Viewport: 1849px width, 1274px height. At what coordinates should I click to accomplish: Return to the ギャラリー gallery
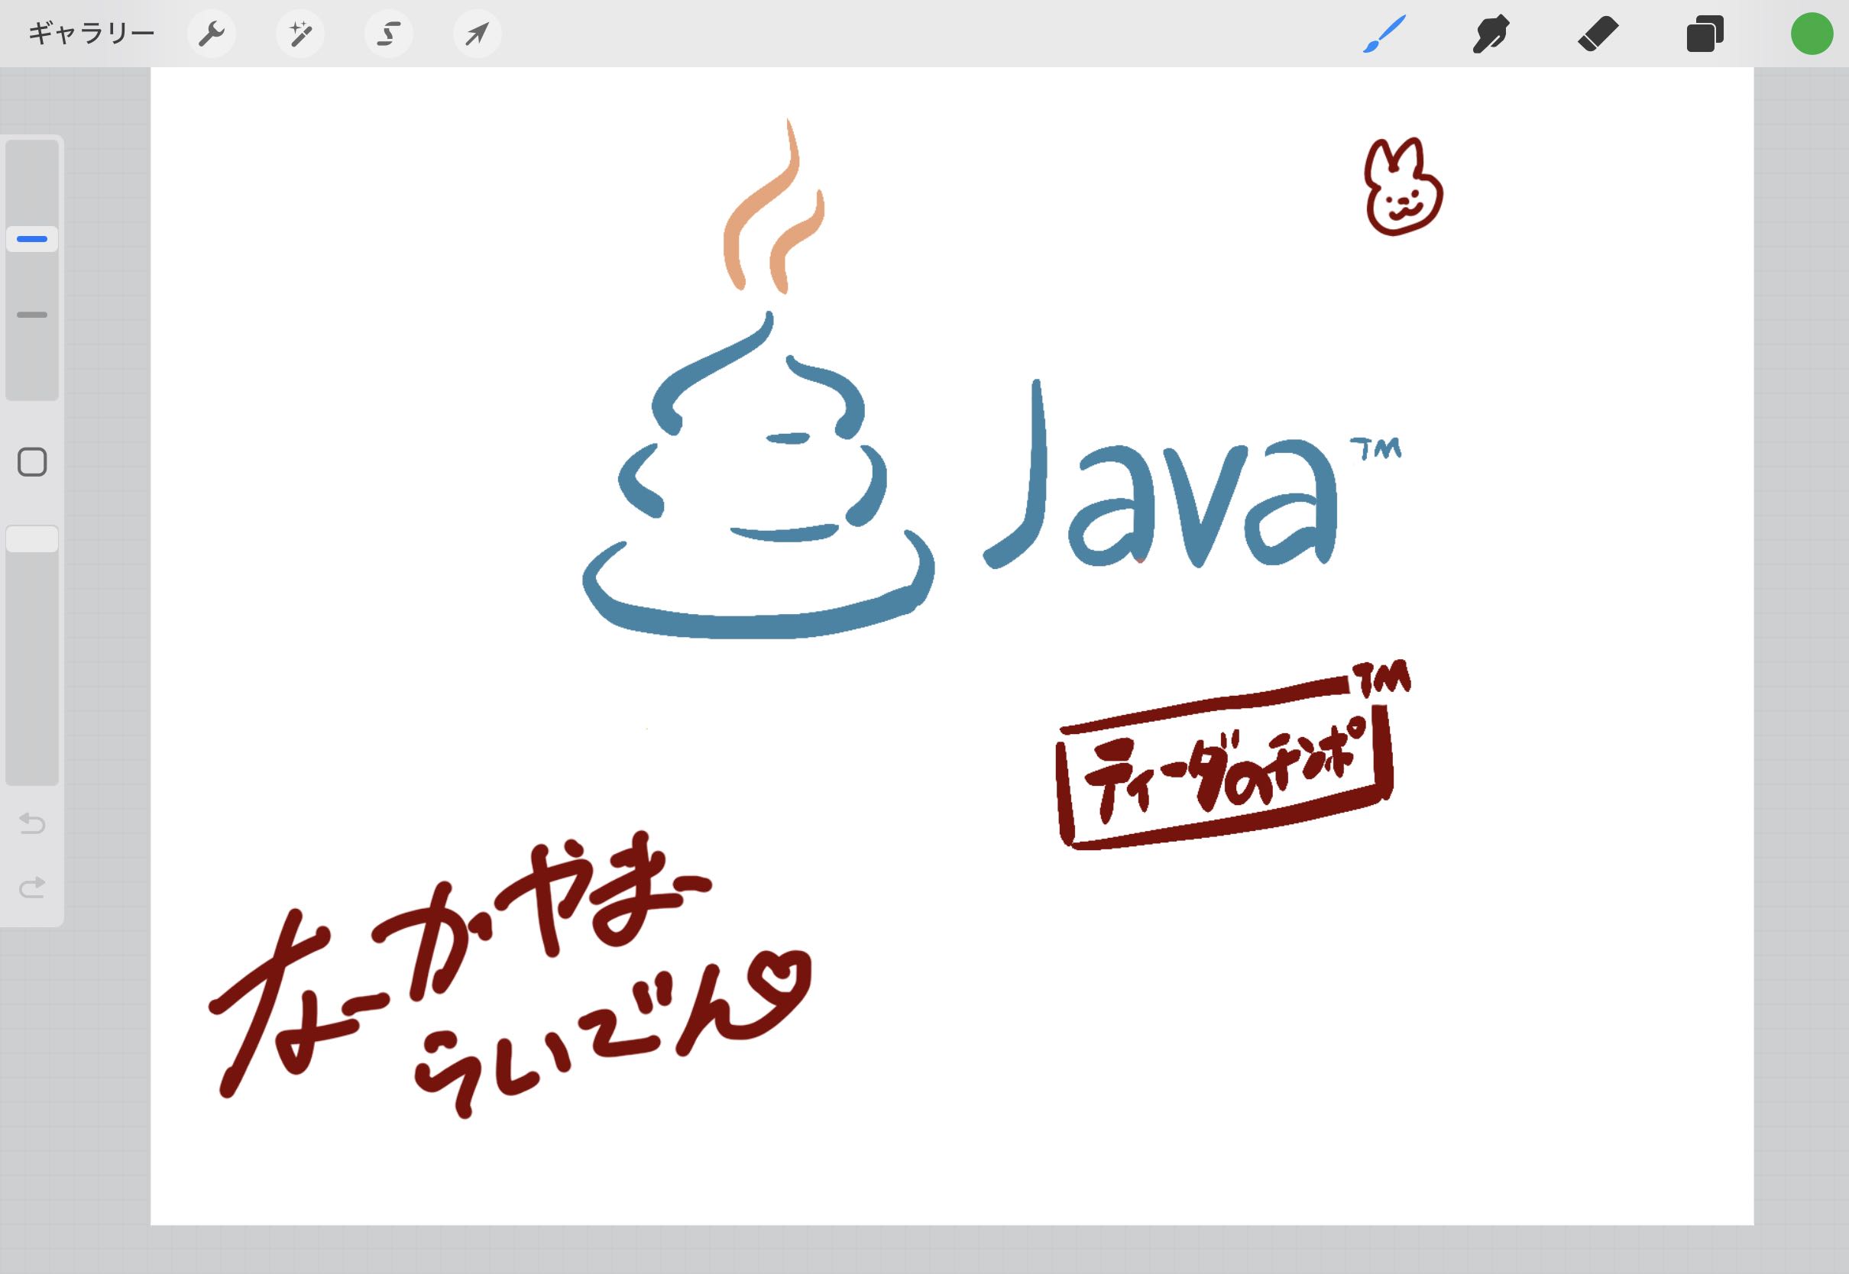pos(91,34)
